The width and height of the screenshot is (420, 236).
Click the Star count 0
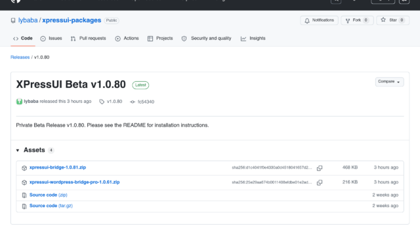pyautogui.click(x=402, y=20)
